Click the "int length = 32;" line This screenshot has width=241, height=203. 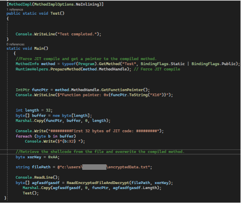[34, 110]
